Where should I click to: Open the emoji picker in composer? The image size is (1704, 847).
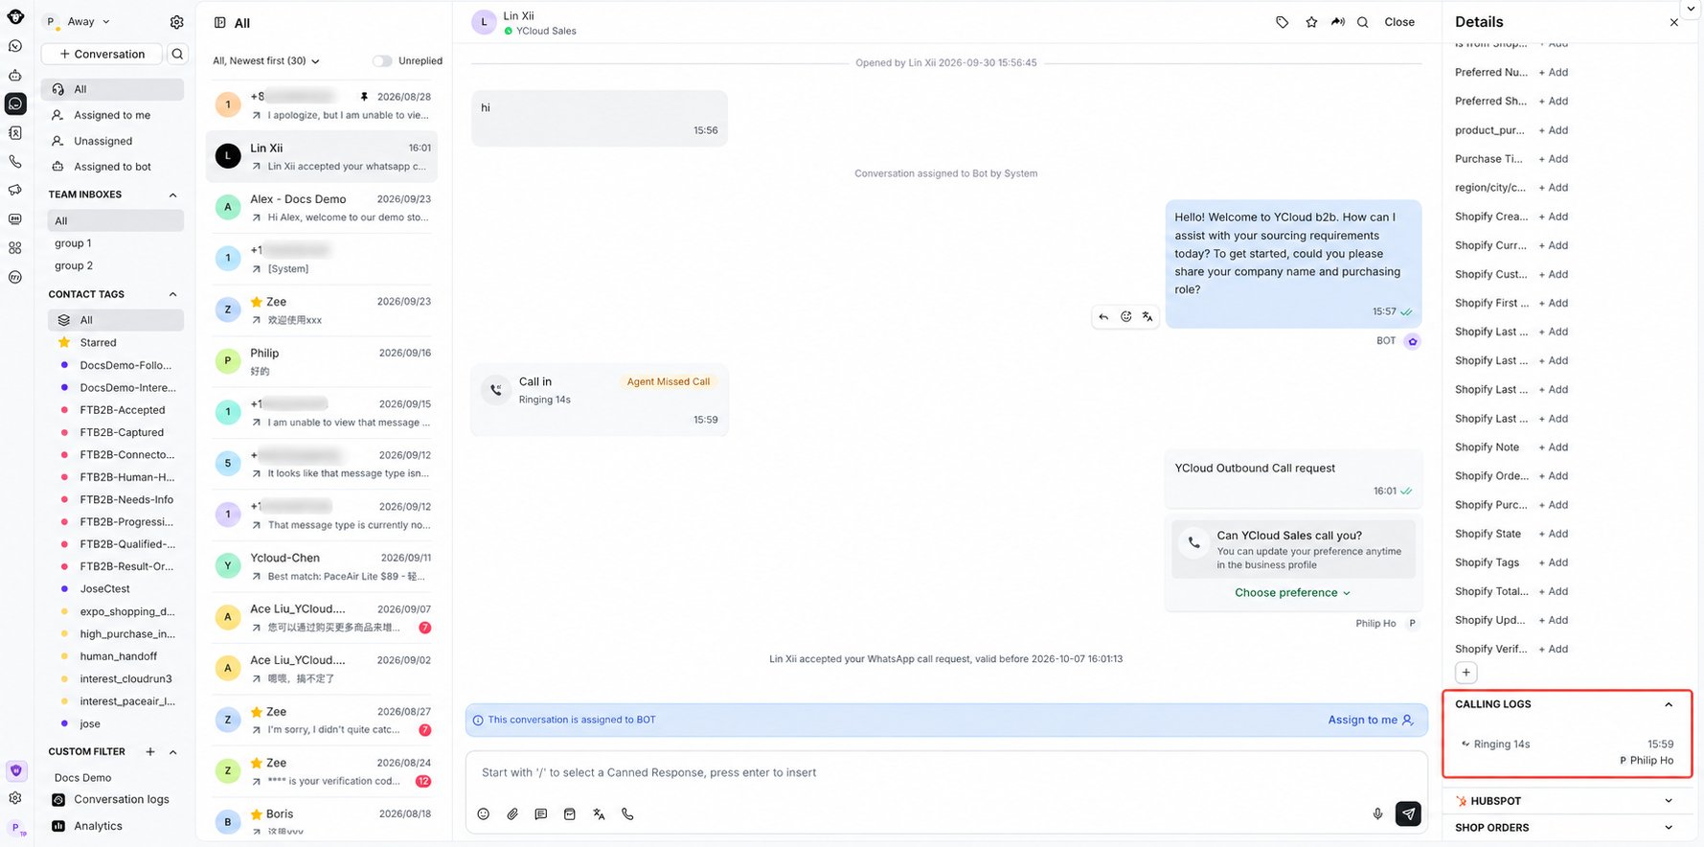pyautogui.click(x=484, y=814)
